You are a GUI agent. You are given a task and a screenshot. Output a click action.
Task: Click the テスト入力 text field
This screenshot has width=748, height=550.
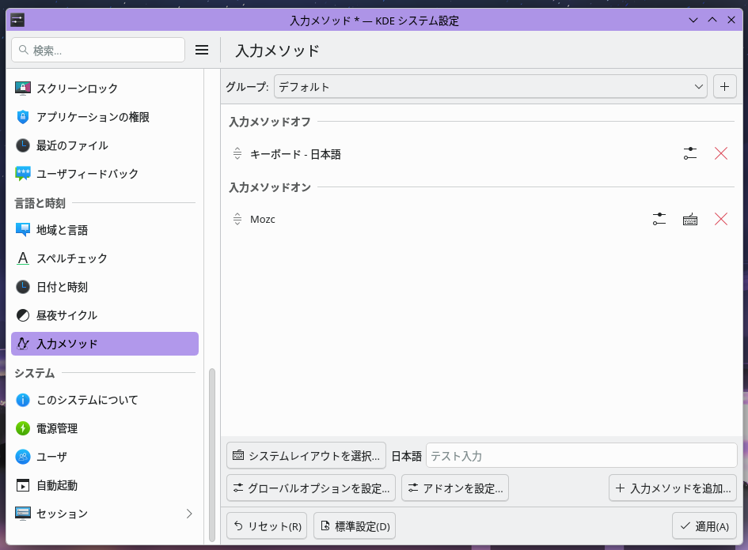click(581, 456)
